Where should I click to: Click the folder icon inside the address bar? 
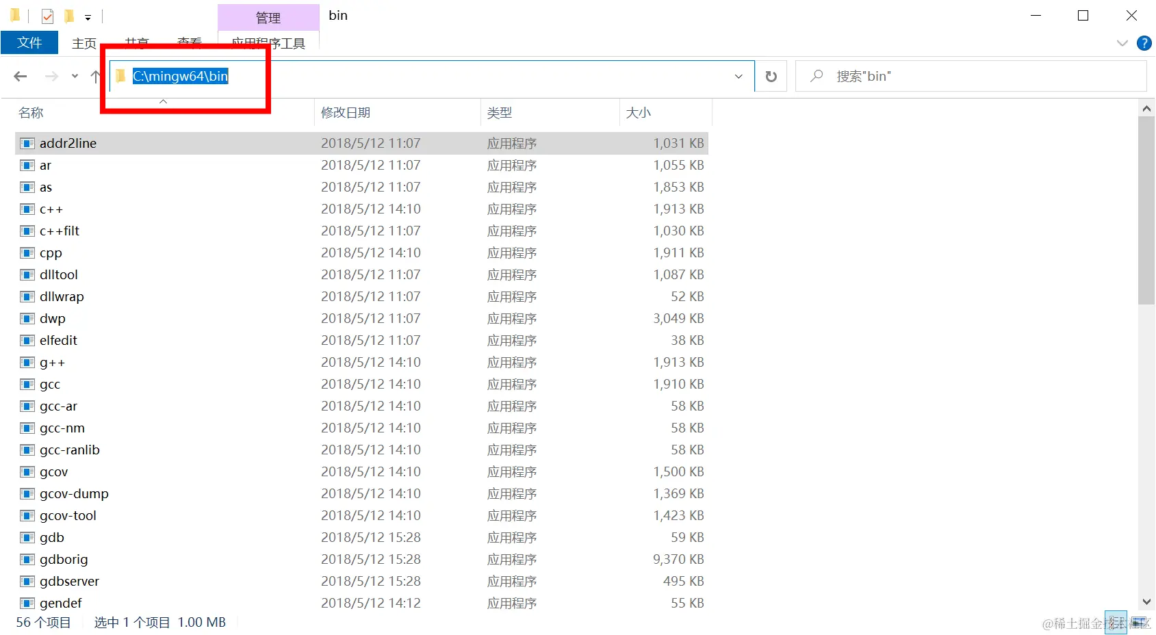tap(120, 76)
